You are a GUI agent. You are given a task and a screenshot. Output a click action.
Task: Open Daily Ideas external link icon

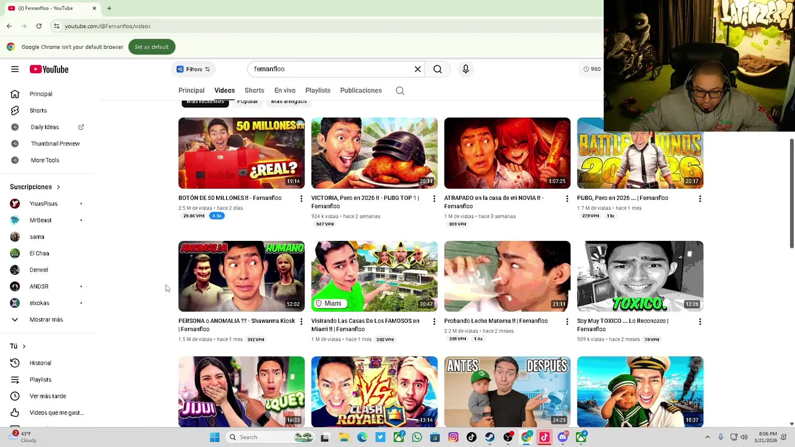81,127
